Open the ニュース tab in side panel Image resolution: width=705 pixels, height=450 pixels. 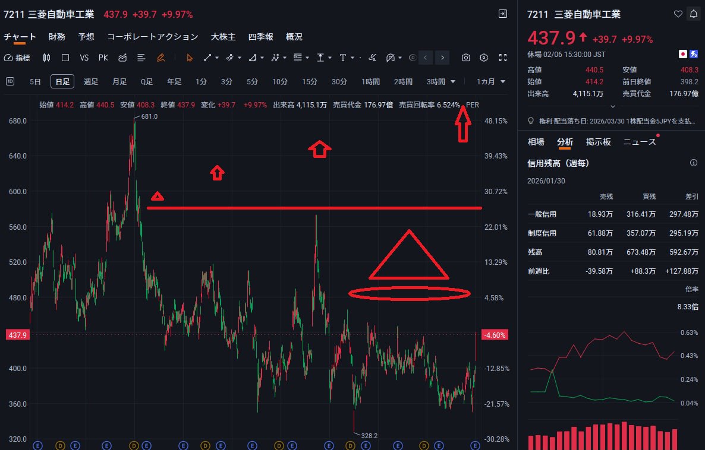pos(640,142)
